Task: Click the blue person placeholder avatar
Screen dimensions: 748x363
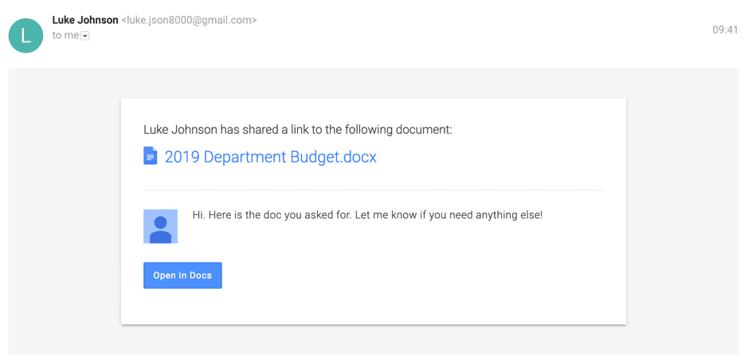Action: tap(160, 226)
